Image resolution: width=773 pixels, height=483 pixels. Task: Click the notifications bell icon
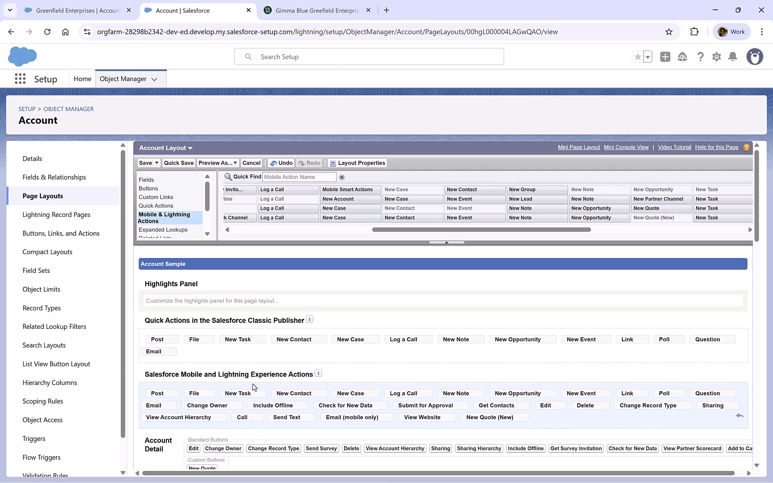coord(733,56)
